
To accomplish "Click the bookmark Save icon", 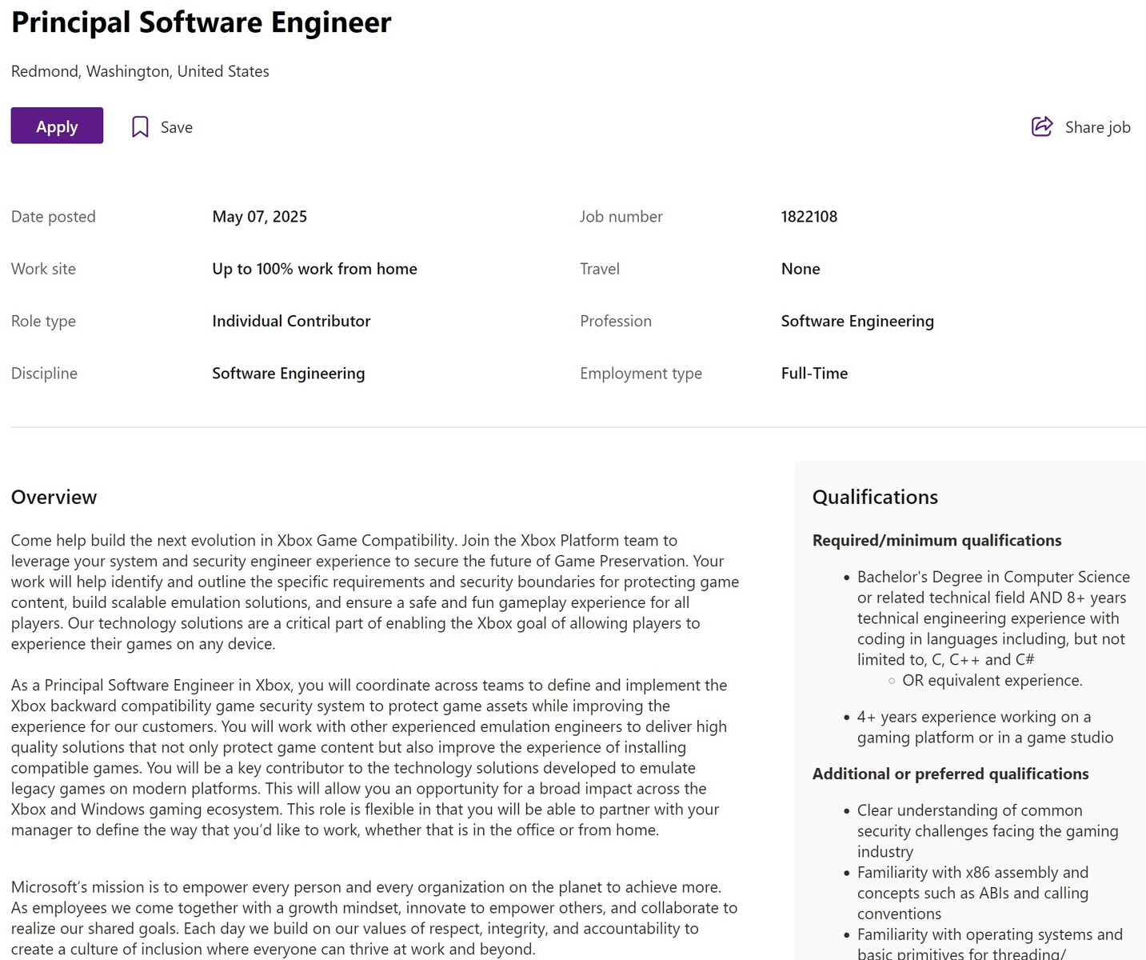I will click(140, 127).
